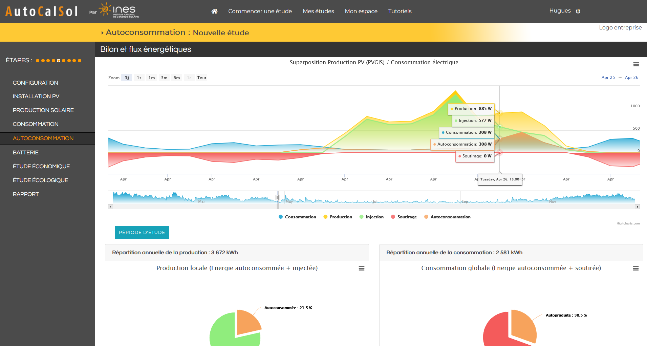Screen dimensions: 647x346
Task: Click the navigator left scroll arrow
Action: click(x=110, y=207)
